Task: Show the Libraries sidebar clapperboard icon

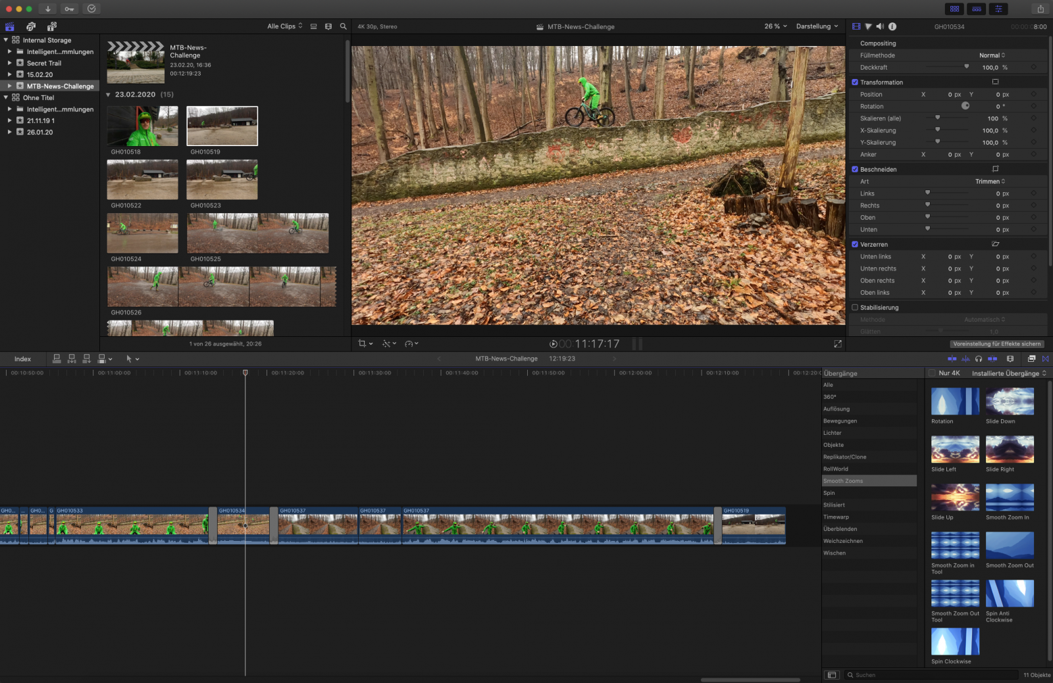Action: pyautogui.click(x=10, y=26)
